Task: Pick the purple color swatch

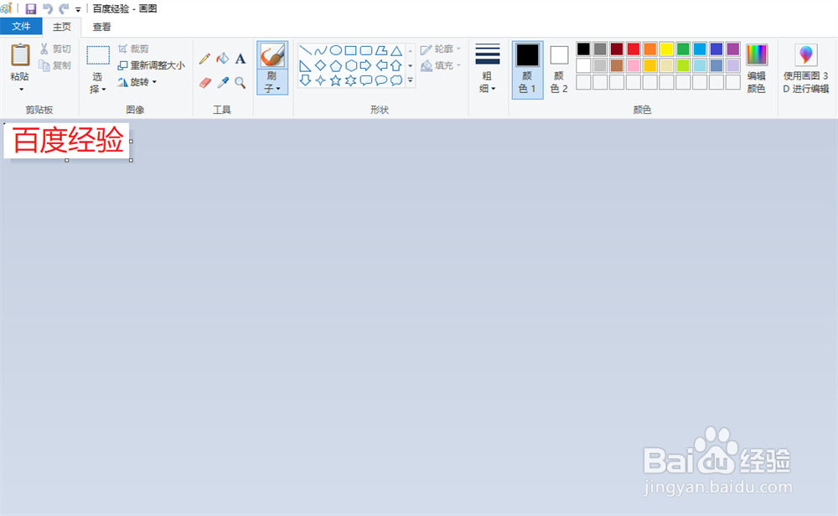Action: (x=733, y=49)
